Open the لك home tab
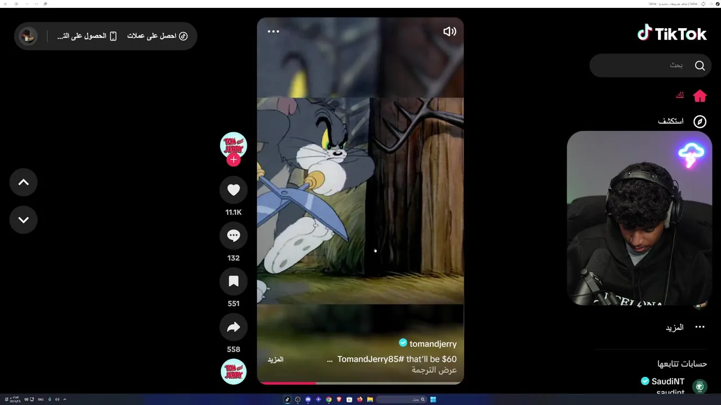This screenshot has width=721, height=405. point(691,96)
